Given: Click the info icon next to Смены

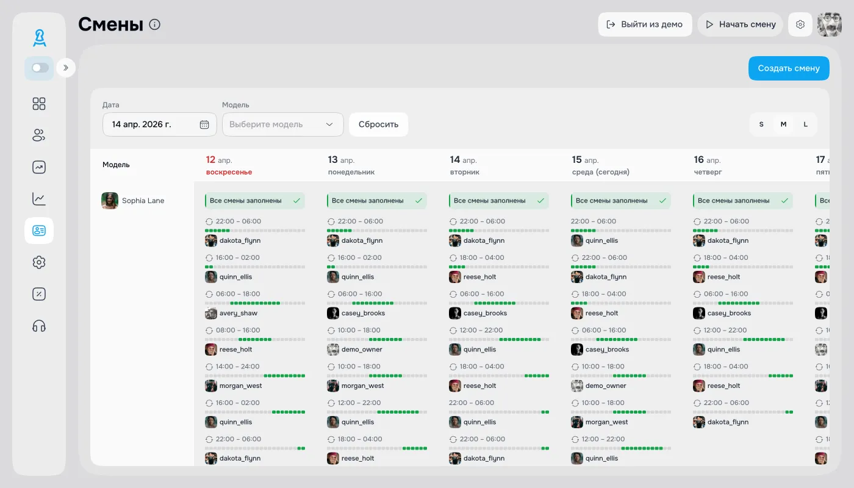Looking at the screenshot, I should click(x=155, y=24).
